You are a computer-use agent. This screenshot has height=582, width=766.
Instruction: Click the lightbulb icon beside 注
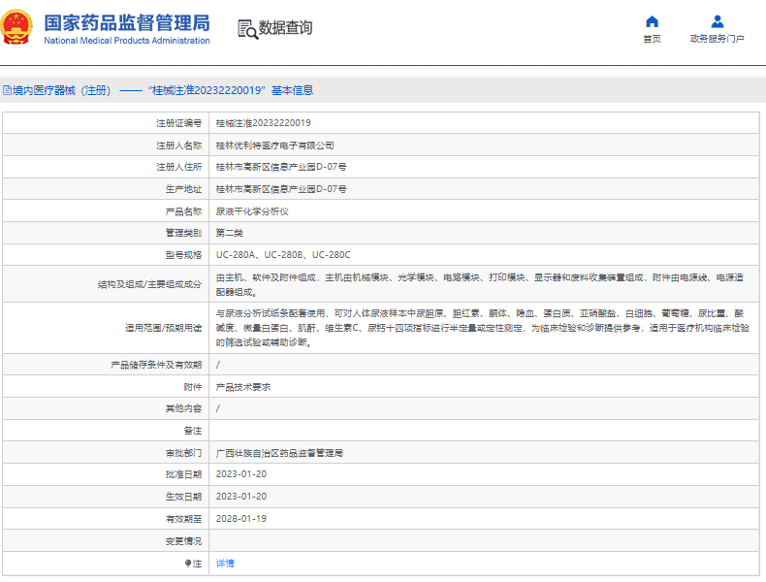click(188, 563)
